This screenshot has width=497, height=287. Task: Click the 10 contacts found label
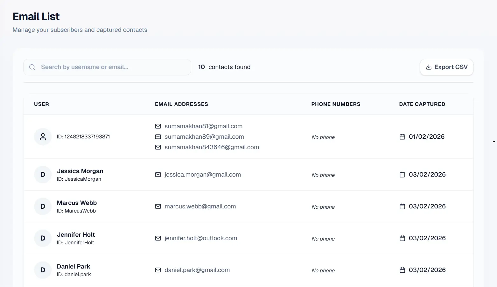tap(224, 67)
